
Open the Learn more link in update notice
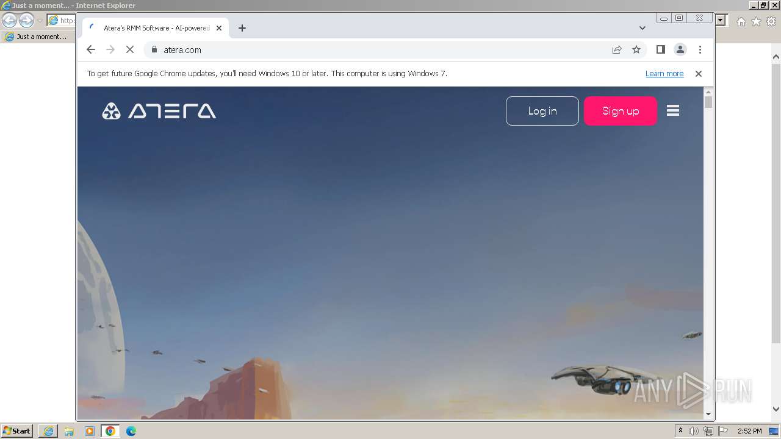coord(664,74)
